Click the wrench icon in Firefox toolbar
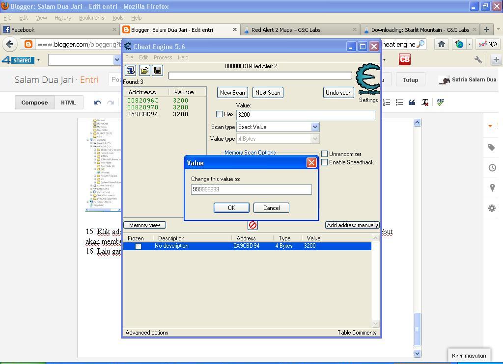Screen dimensions: 504x364 click(x=478, y=60)
